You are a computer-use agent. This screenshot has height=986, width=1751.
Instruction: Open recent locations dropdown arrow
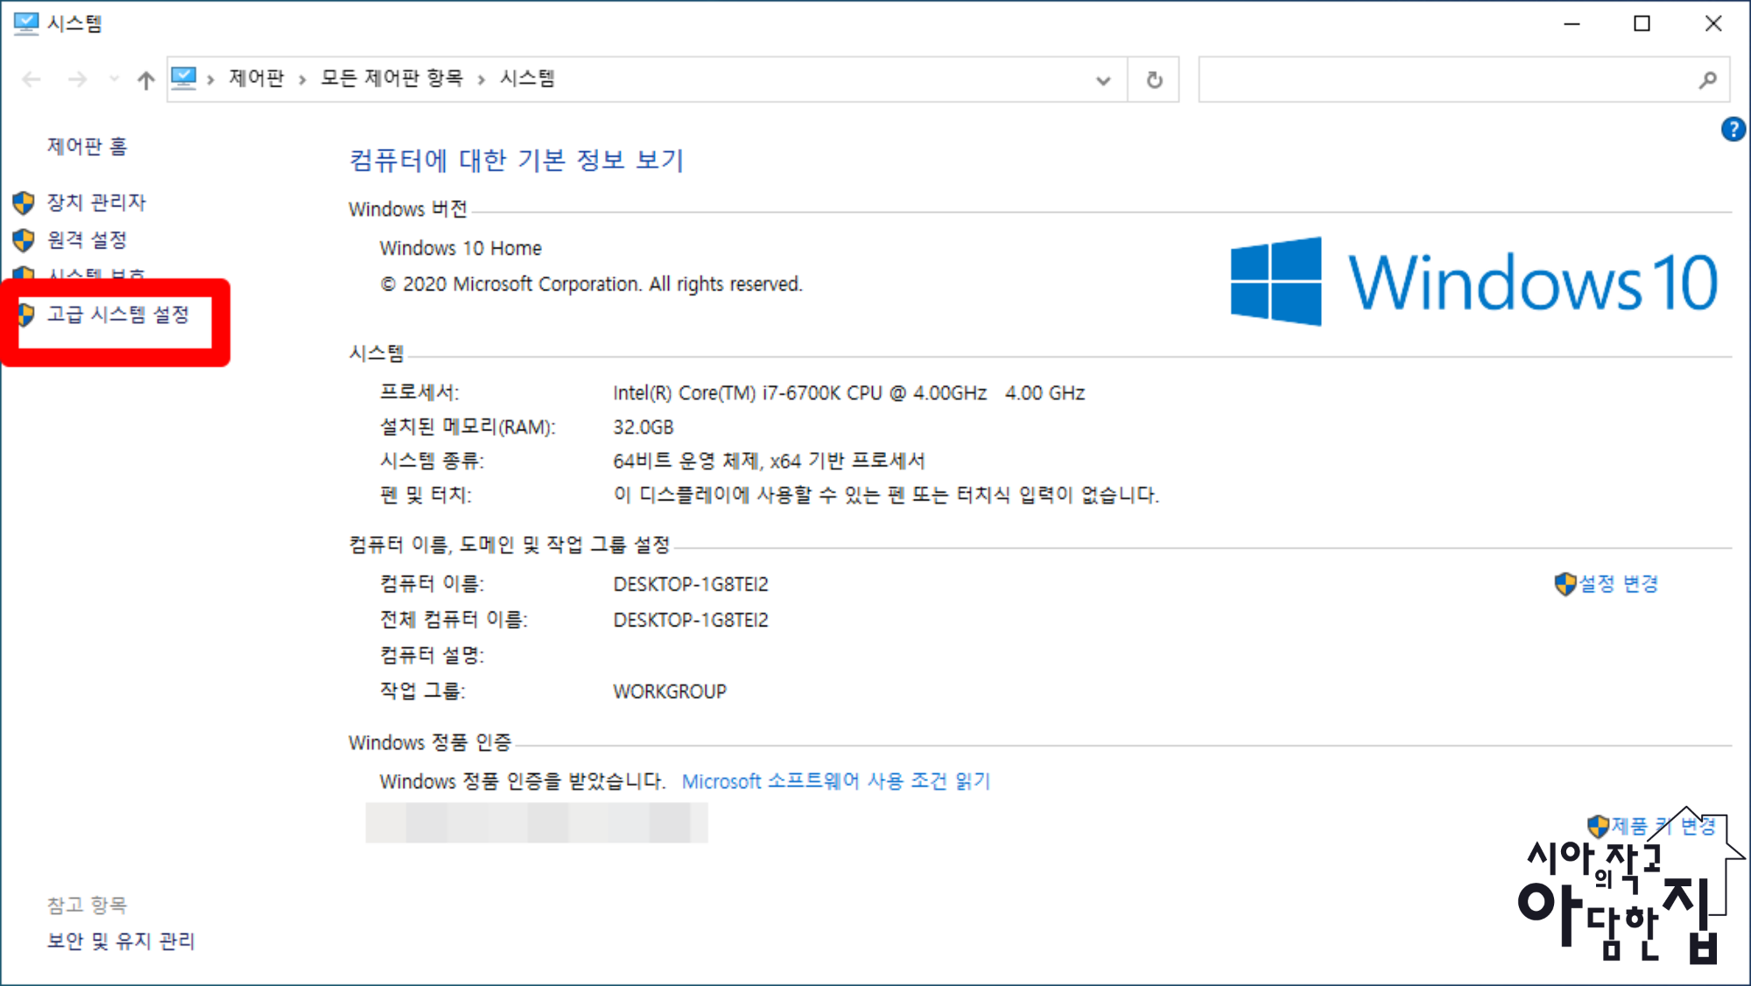[114, 80]
